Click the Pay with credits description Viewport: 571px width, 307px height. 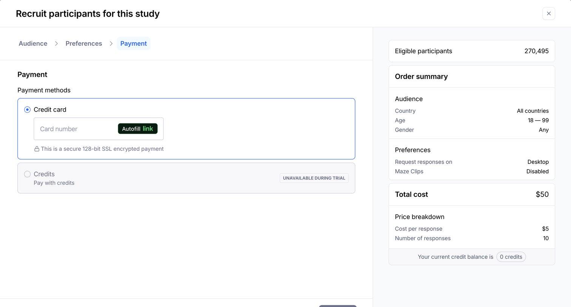pos(54,183)
